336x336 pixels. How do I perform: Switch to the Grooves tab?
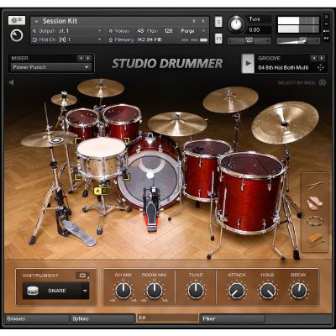pos(37,318)
